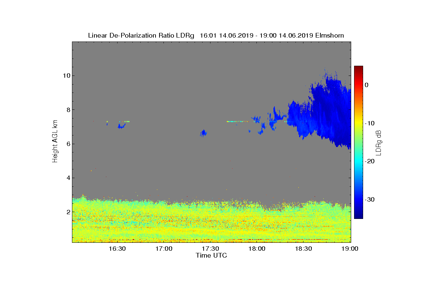Click the small blue cloud patch near 16:33

tap(121, 126)
